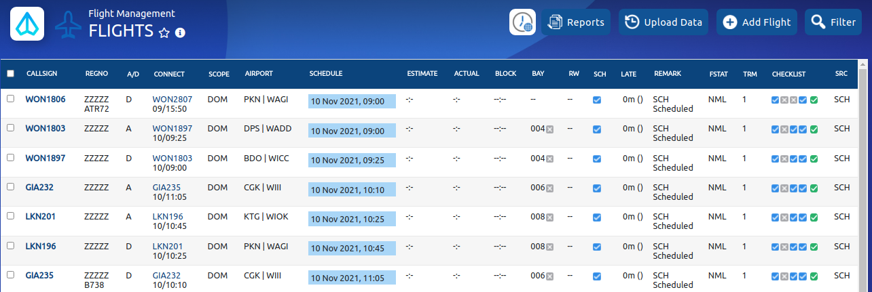872x292 pixels.
Task: Open Reports
Action: pyautogui.click(x=576, y=22)
